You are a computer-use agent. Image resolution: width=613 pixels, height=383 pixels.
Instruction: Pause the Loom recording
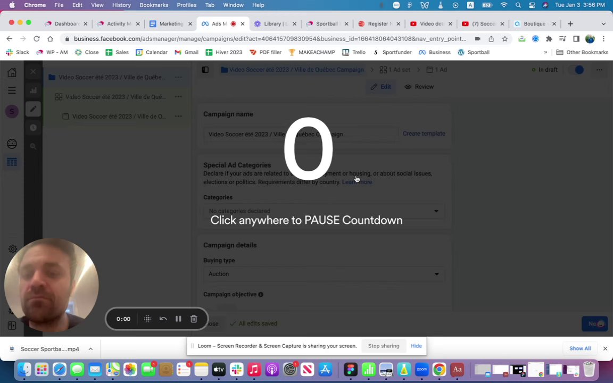tap(178, 319)
